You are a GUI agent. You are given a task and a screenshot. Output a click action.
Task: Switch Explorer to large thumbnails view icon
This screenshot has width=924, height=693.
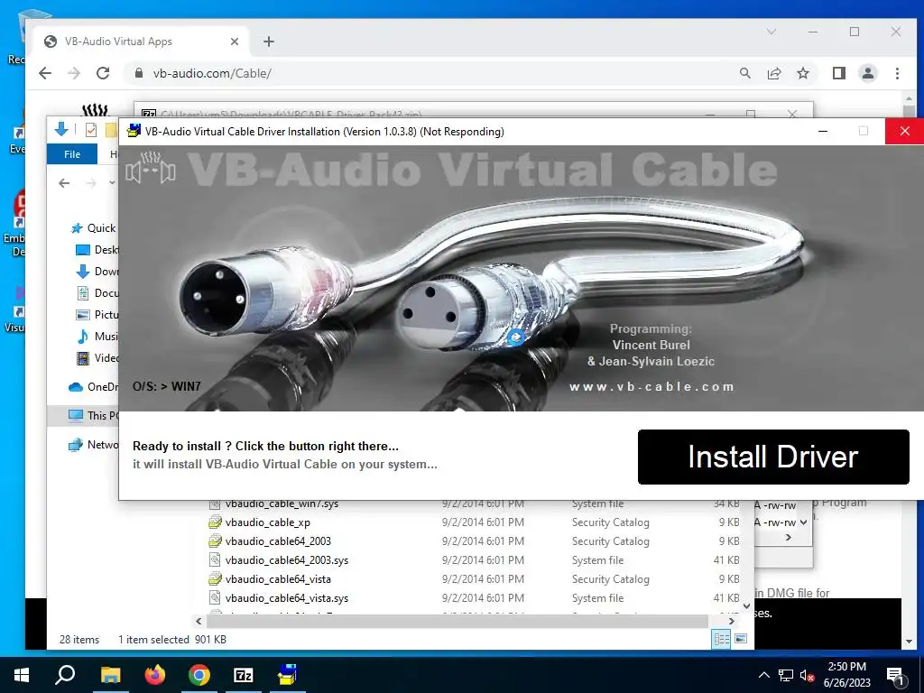[x=741, y=639]
